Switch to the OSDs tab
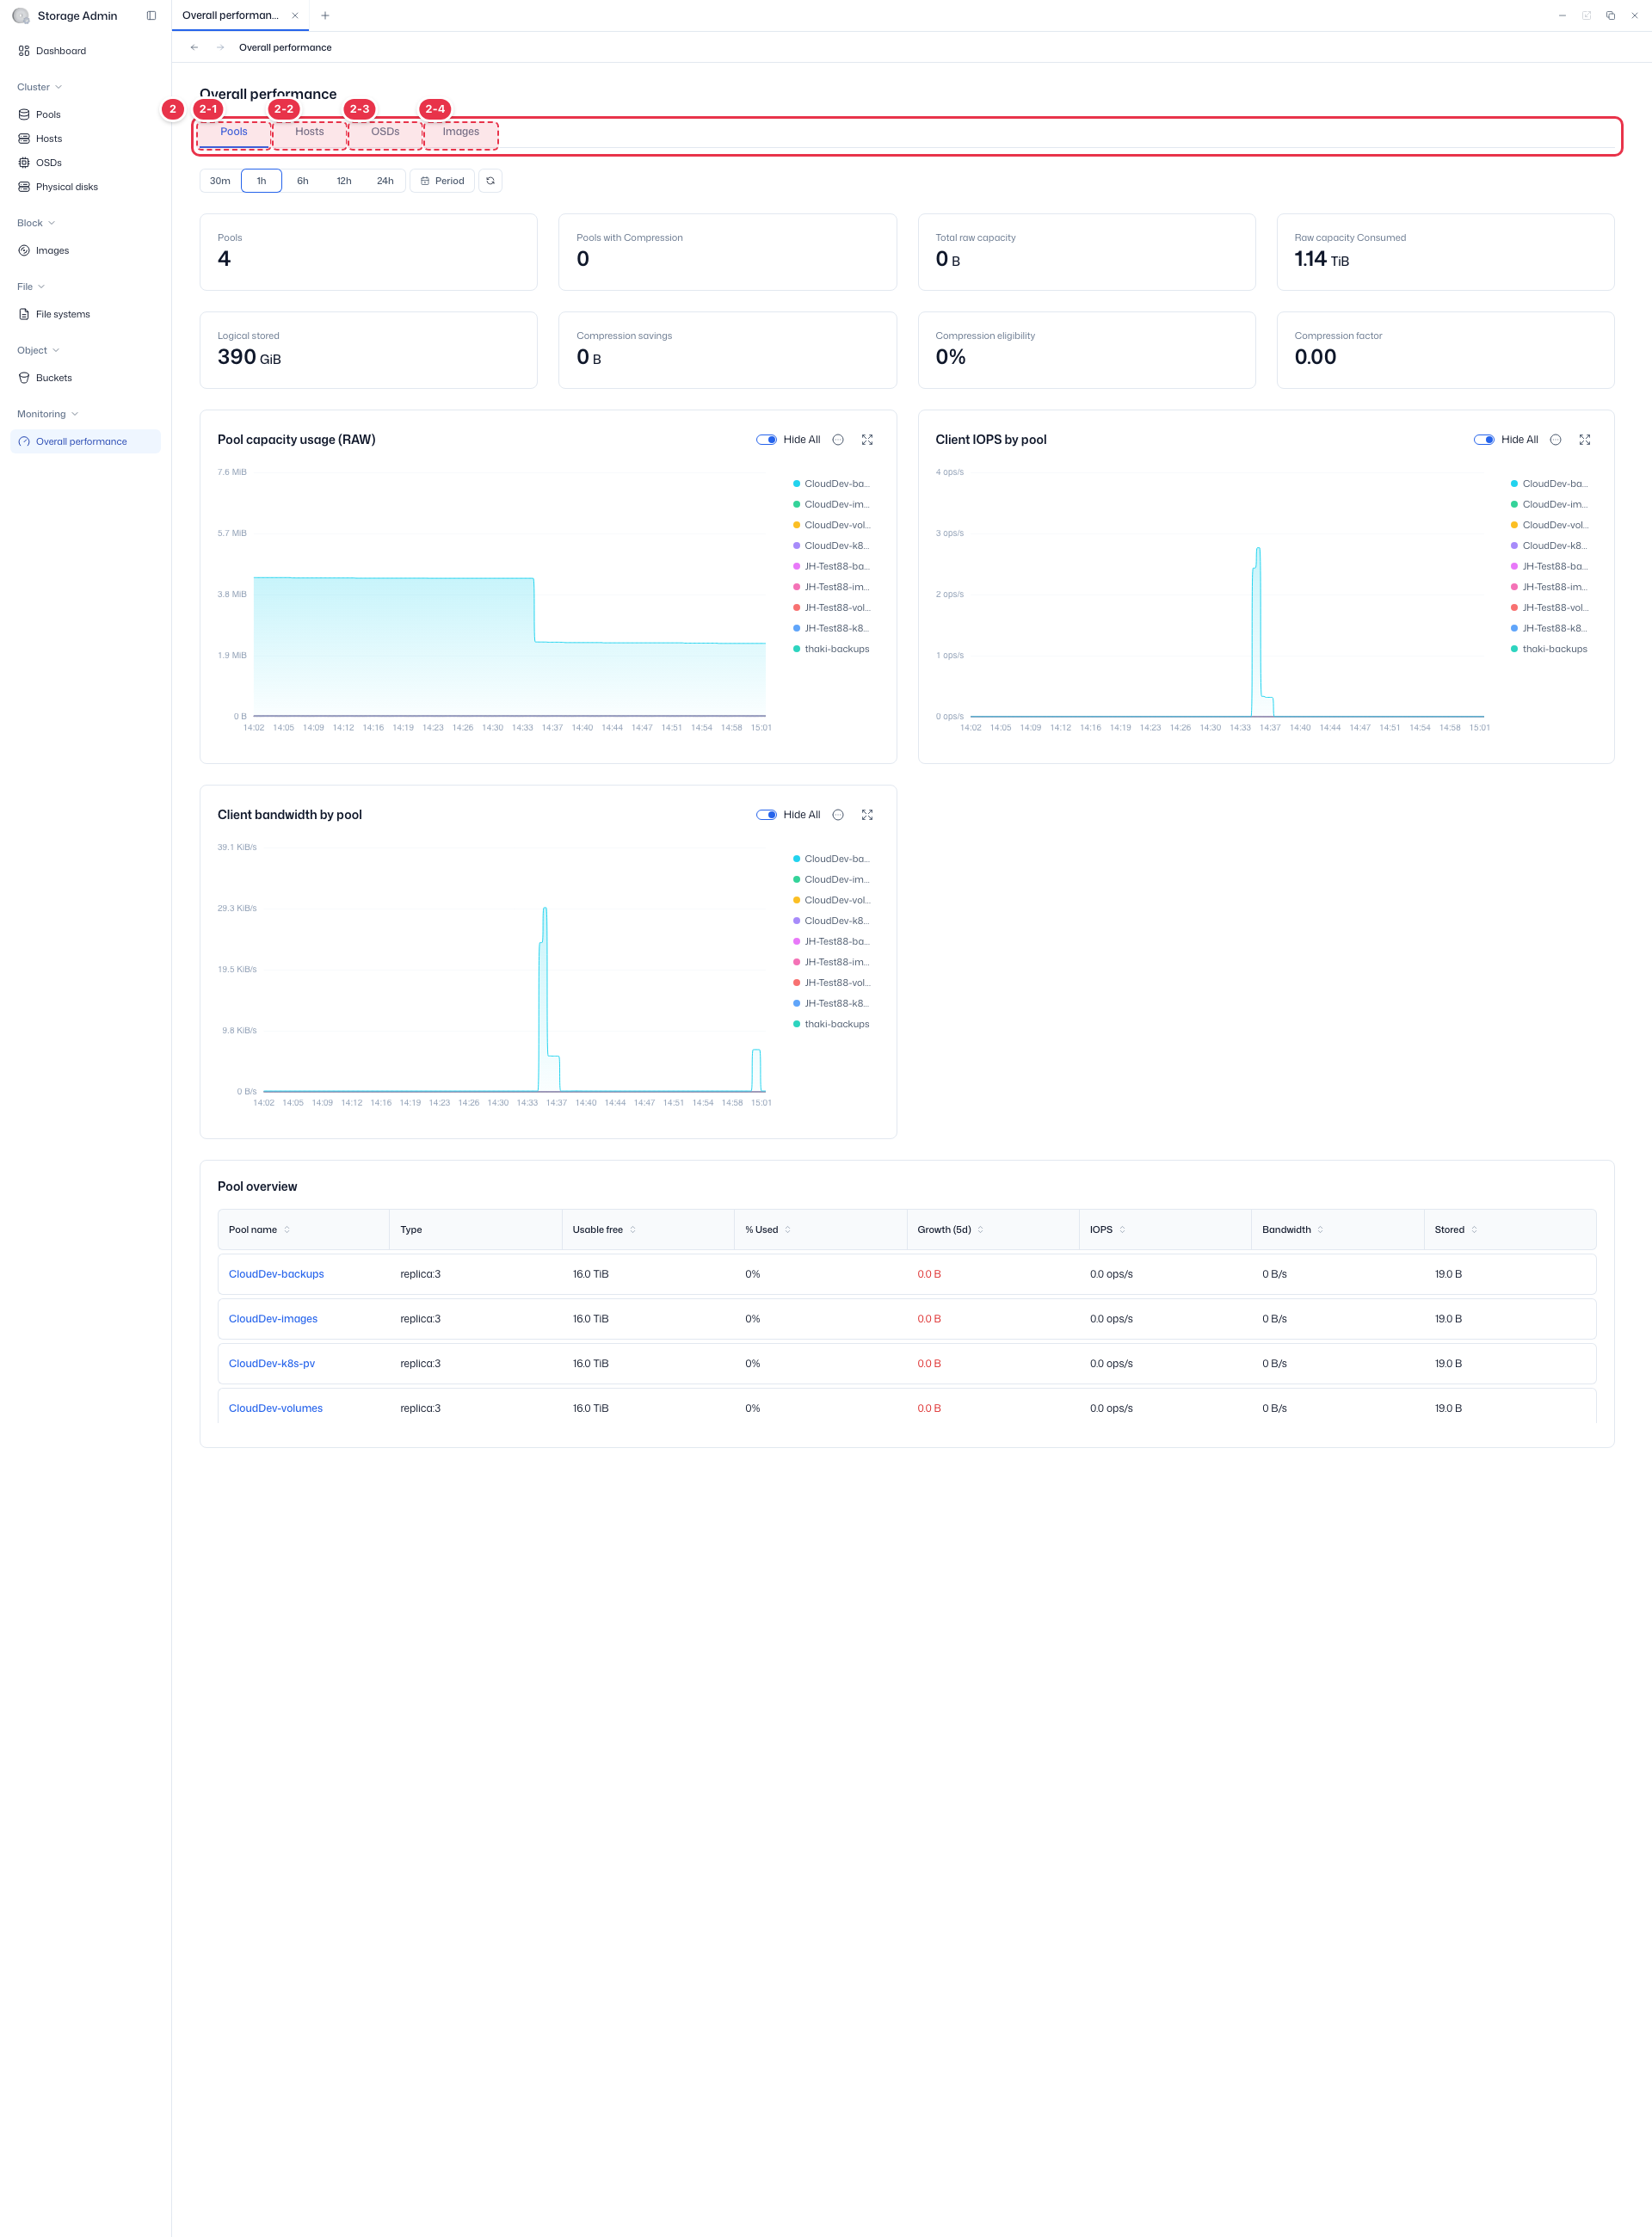 [x=385, y=132]
